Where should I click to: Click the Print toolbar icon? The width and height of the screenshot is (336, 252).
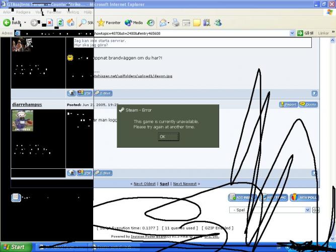(x=176, y=23)
